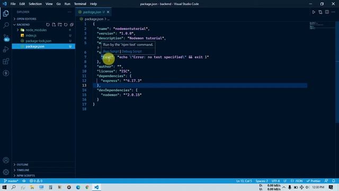Image resolution: width=339 pixels, height=191 pixels.
Task: Click the eye icon in status bar
Action: point(24,181)
